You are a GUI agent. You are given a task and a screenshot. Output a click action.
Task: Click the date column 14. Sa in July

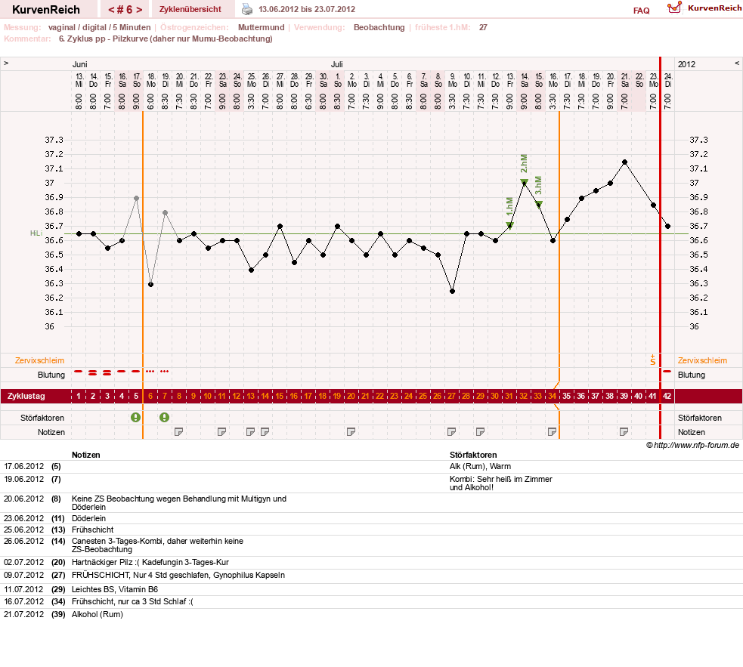pyautogui.click(x=525, y=91)
